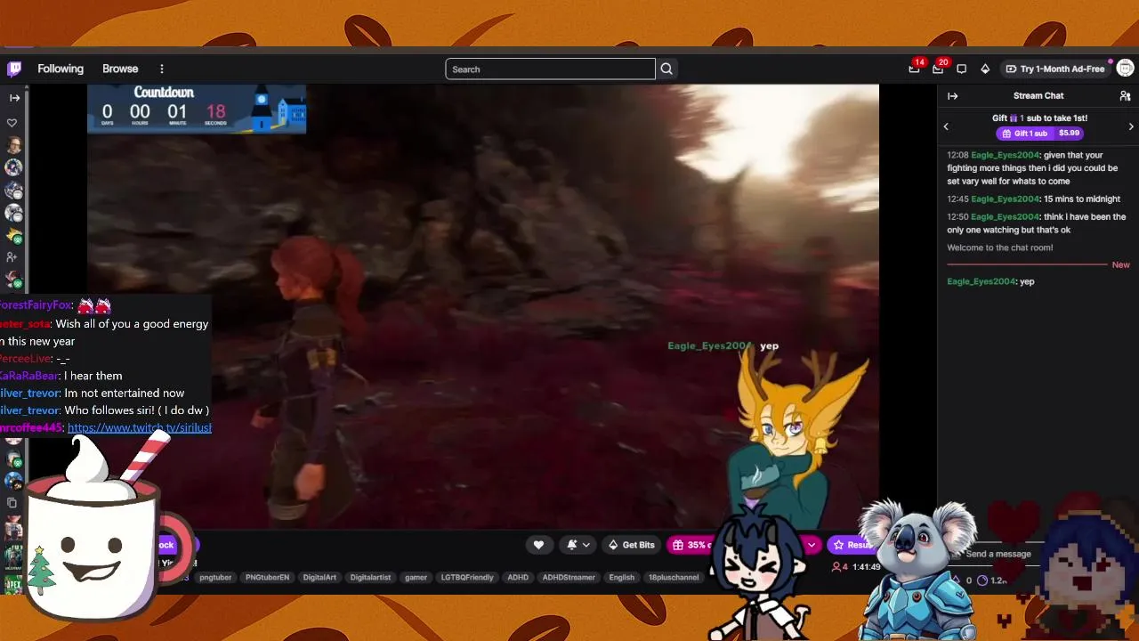Open the Browse page
Screen dimensions: 1139x641
(120, 69)
